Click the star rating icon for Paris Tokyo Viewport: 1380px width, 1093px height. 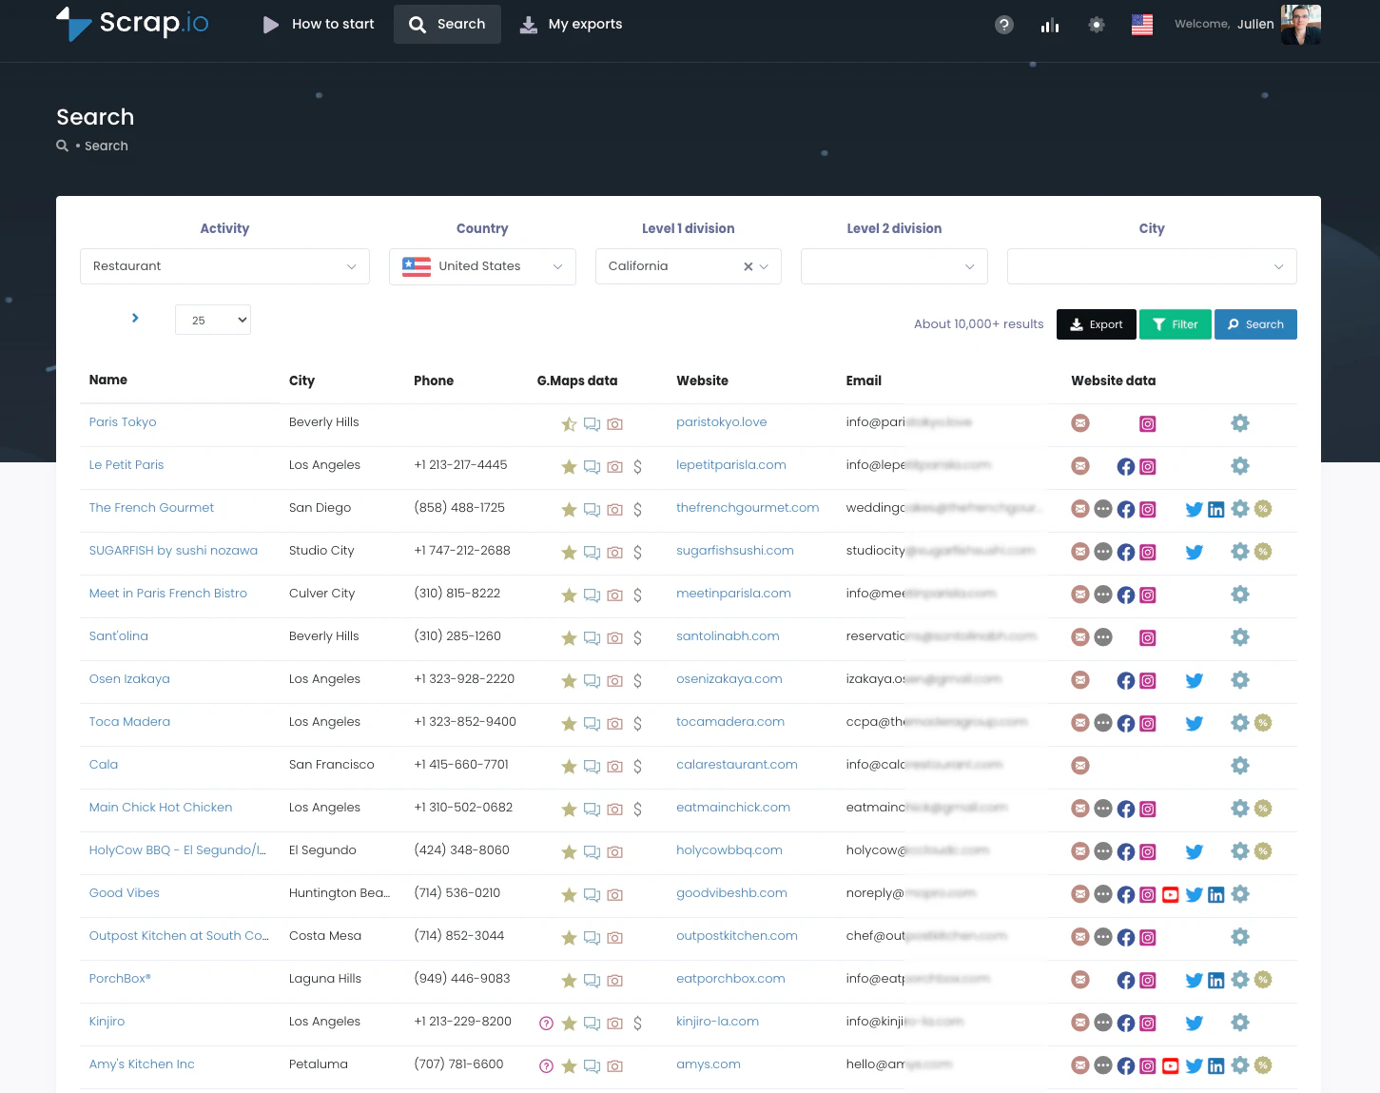pos(569,424)
